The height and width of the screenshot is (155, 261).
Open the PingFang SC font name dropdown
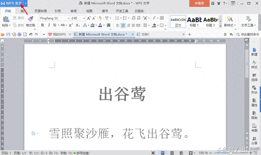click(68, 18)
